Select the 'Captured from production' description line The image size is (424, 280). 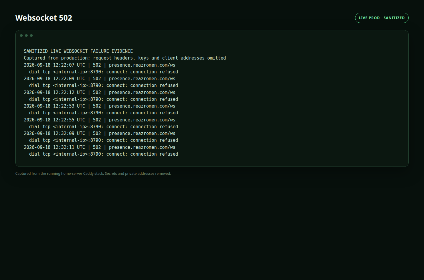125,58
